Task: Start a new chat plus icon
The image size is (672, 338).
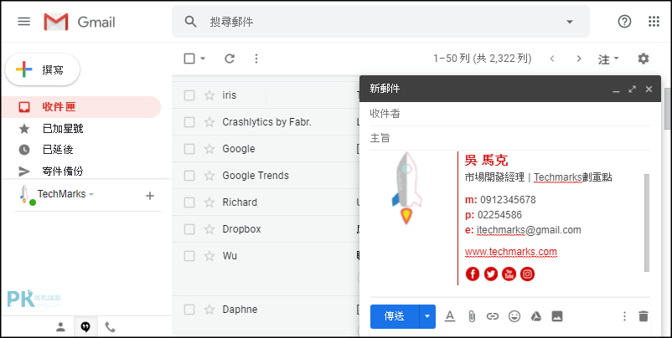Action: [150, 196]
